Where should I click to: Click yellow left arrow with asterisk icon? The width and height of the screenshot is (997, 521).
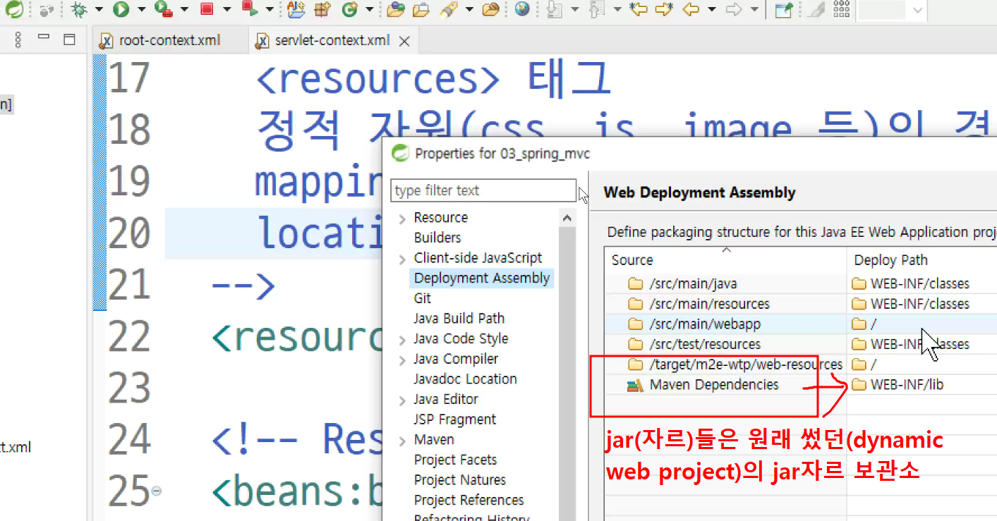click(639, 9)
